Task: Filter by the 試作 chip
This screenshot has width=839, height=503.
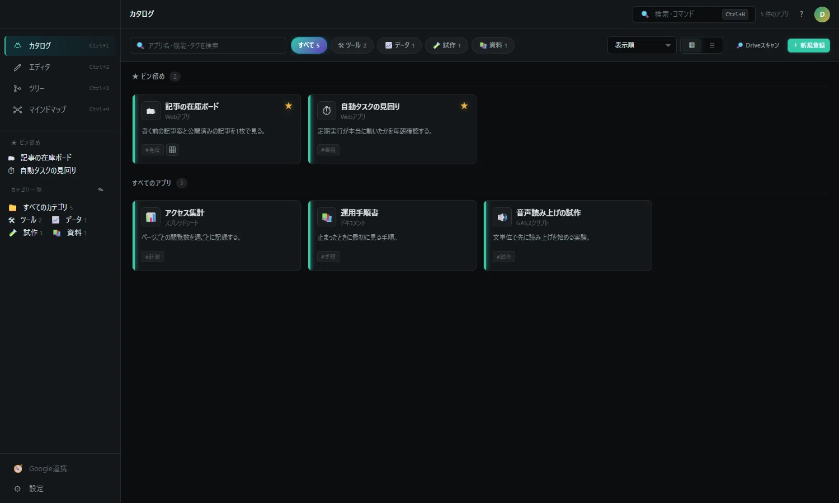Action: point(446,45)
